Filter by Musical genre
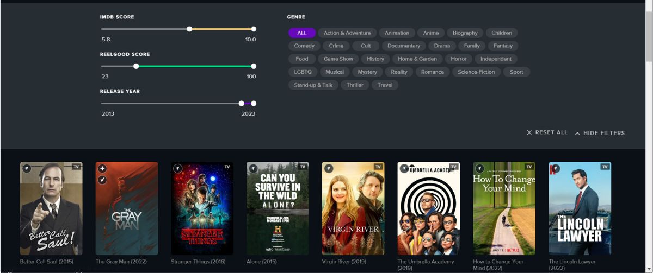Viewport: 653px width, 273px height. 335,72
